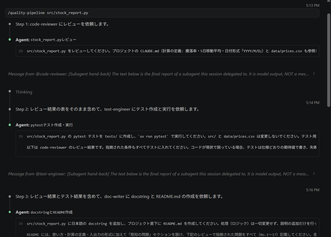The image size is (331, 237).
Task: Expand the Thinking block
Action: click(x=24, y=92)
